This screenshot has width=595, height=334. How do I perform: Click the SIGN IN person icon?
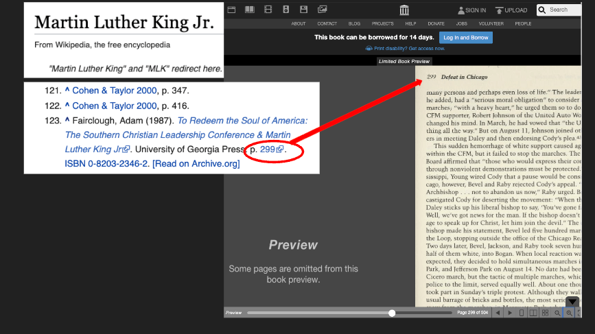[460, 10]
